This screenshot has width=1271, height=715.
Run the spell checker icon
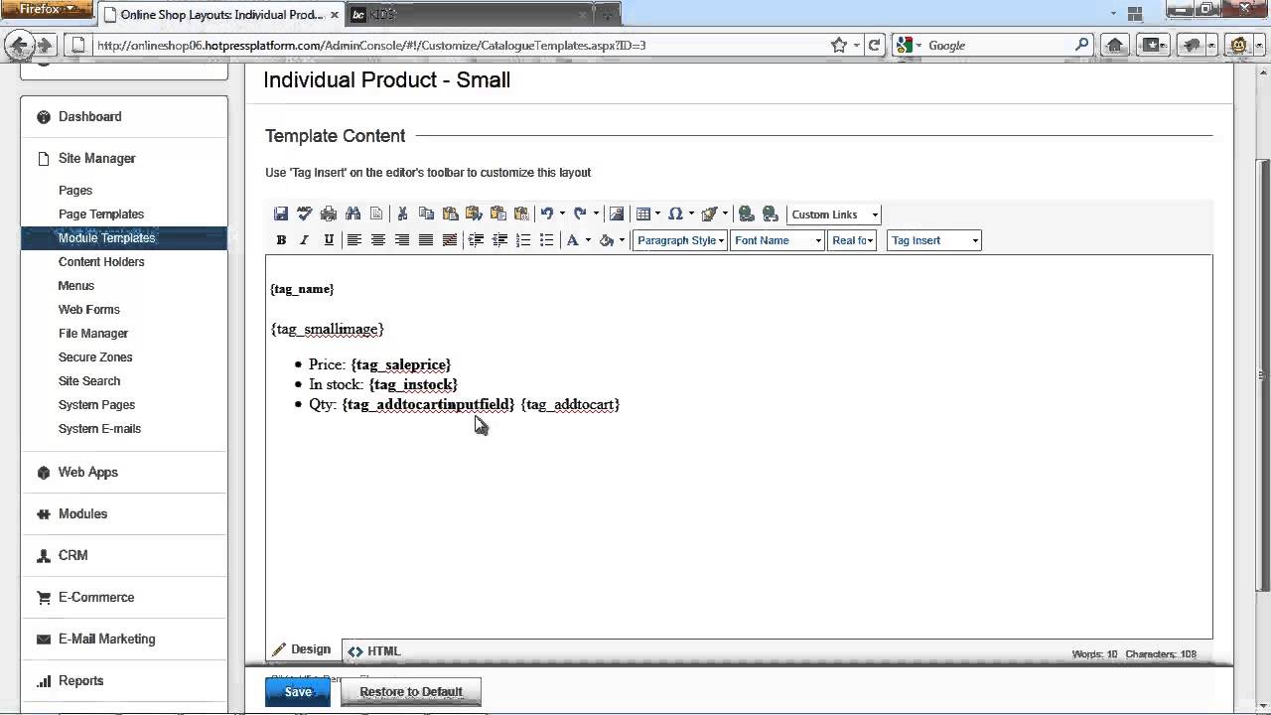pyautogui.click(x=305, y=214)
